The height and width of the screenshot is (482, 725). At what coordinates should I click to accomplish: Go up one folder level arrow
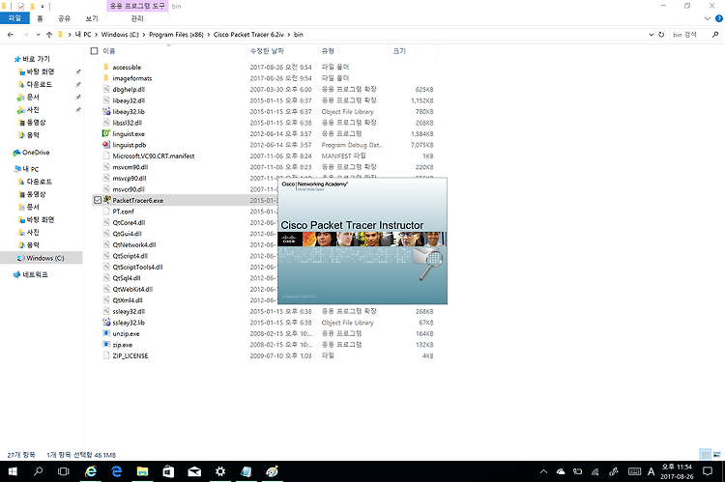point(49,35)
